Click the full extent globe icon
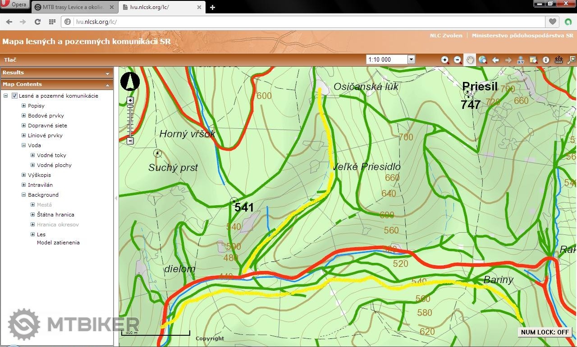Image resolution: width=577 pixels, height=347 pixels. coord(483,60)
